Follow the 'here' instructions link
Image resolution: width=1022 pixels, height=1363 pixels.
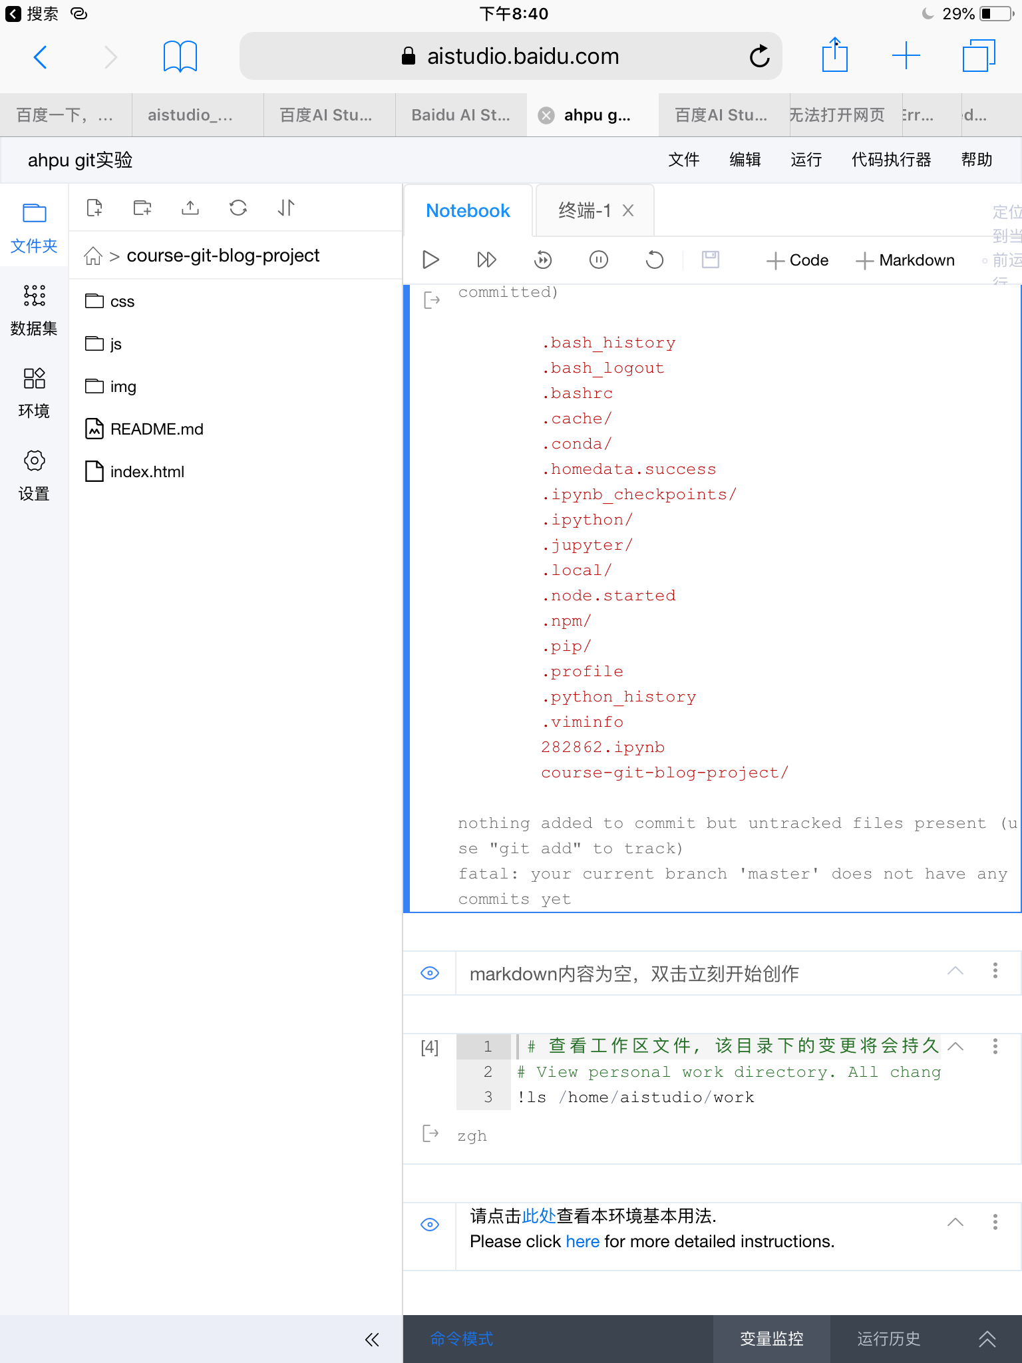(583, 1242)
